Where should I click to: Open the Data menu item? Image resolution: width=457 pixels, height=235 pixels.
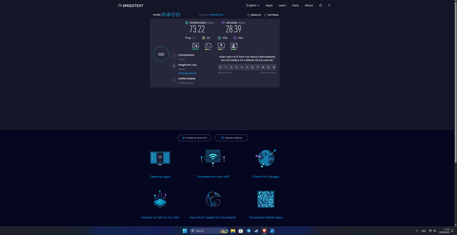[295, 5]
